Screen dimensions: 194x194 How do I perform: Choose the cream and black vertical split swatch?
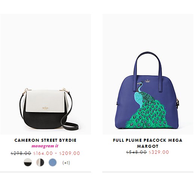point(40,162)
